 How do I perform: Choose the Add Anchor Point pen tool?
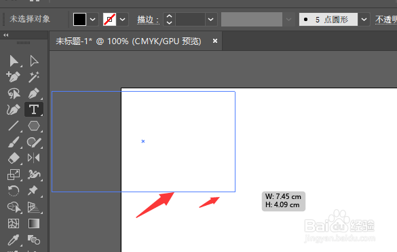pos(13,77)
